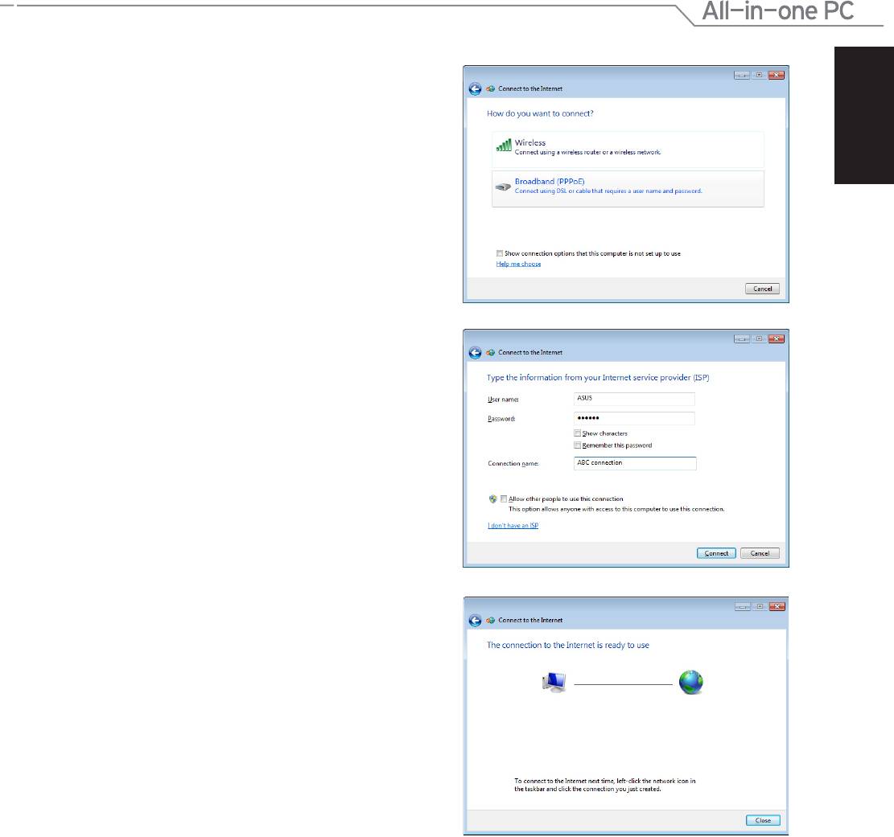Click the computer monitor icon
Viewport: 894px width, 837px height.
(555, 683)
